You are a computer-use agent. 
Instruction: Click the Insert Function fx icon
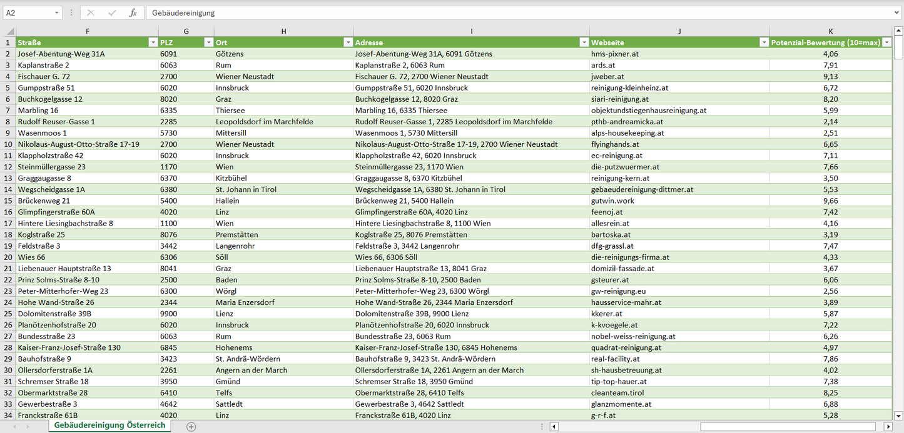point(133,12)
